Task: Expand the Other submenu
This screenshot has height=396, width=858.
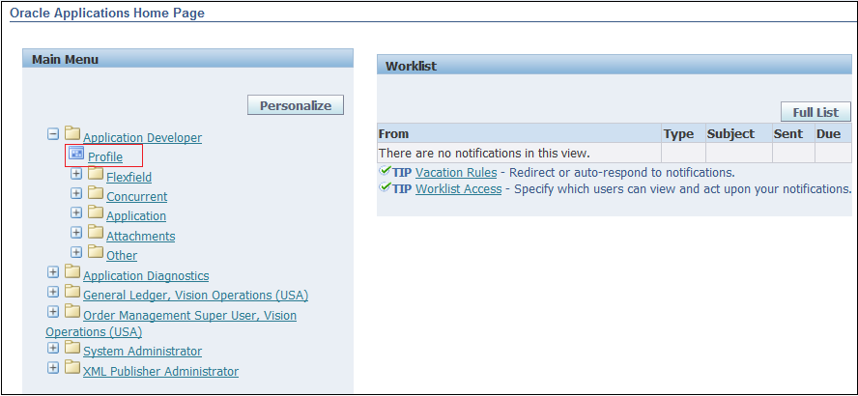Action: click(x=76, y=251)
